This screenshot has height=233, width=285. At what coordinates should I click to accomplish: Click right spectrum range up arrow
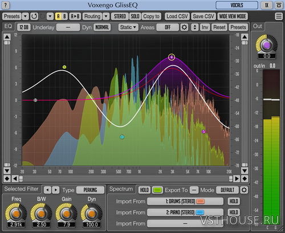tap(245, 37)
